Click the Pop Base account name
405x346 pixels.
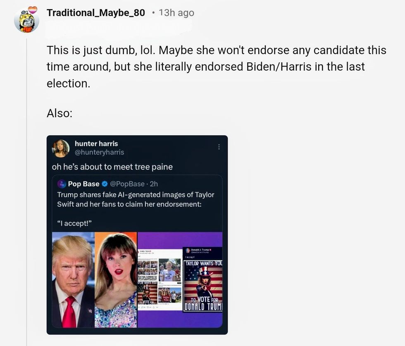[x=83, y=184]
